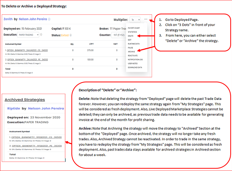Open NOTIFICATION LOG from the menu
Image resolution: width=232 pixels, height=171 pixels.
click(135, 60)
